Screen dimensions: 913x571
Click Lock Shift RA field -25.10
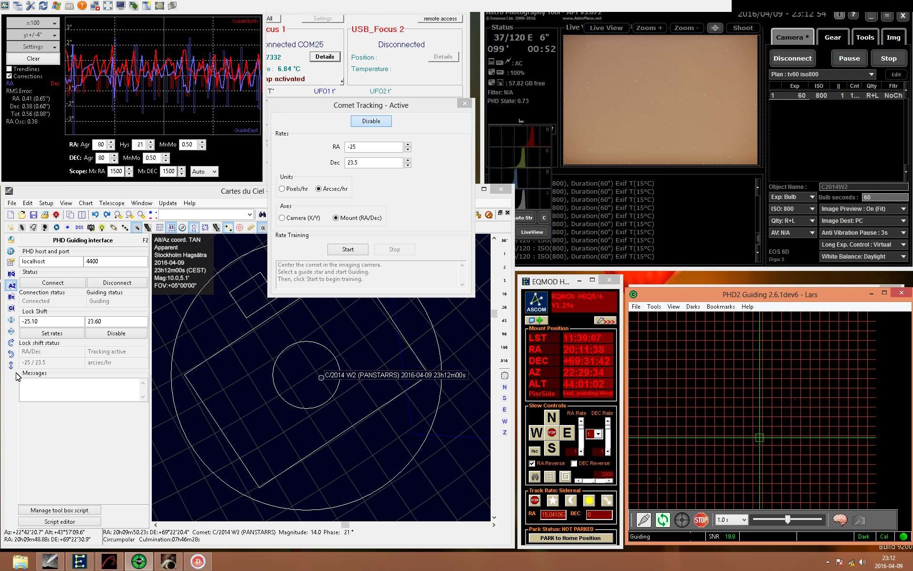click(52, 322)
